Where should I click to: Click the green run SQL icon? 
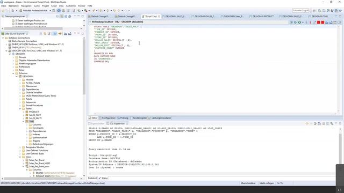click(x=299, y=23)
